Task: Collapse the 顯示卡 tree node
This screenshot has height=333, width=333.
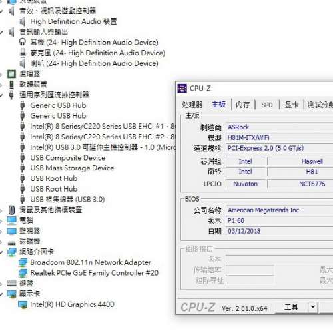Action: [x=1, y=294]
